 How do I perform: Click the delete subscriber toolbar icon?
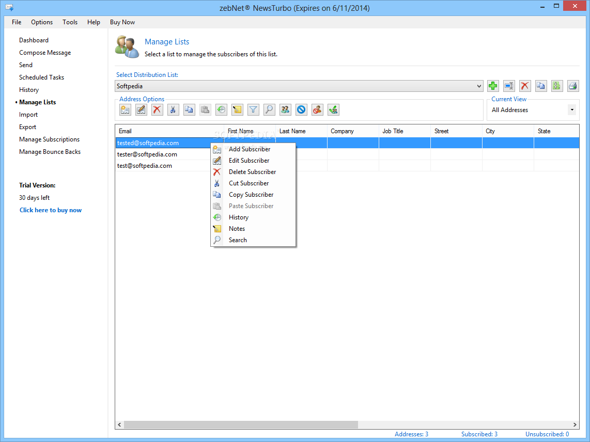(x=157, y=110)
